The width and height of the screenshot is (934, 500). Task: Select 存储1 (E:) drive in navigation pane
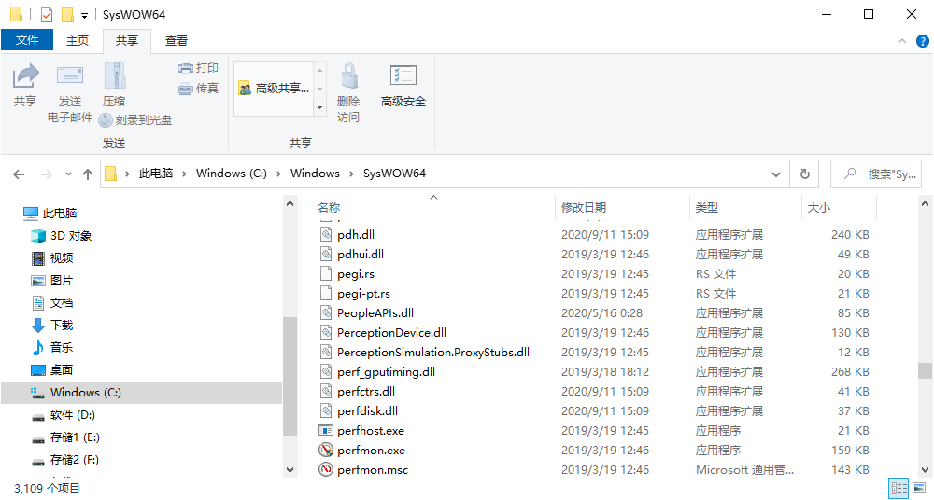65,437
